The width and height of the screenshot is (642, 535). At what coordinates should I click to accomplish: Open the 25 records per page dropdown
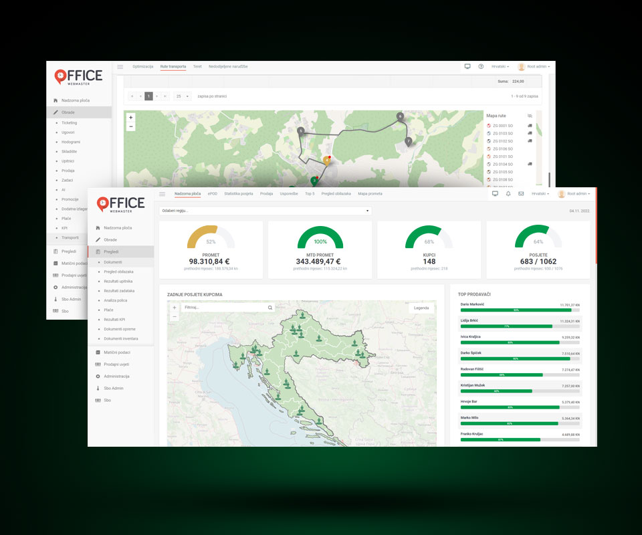tap(183, 96)
